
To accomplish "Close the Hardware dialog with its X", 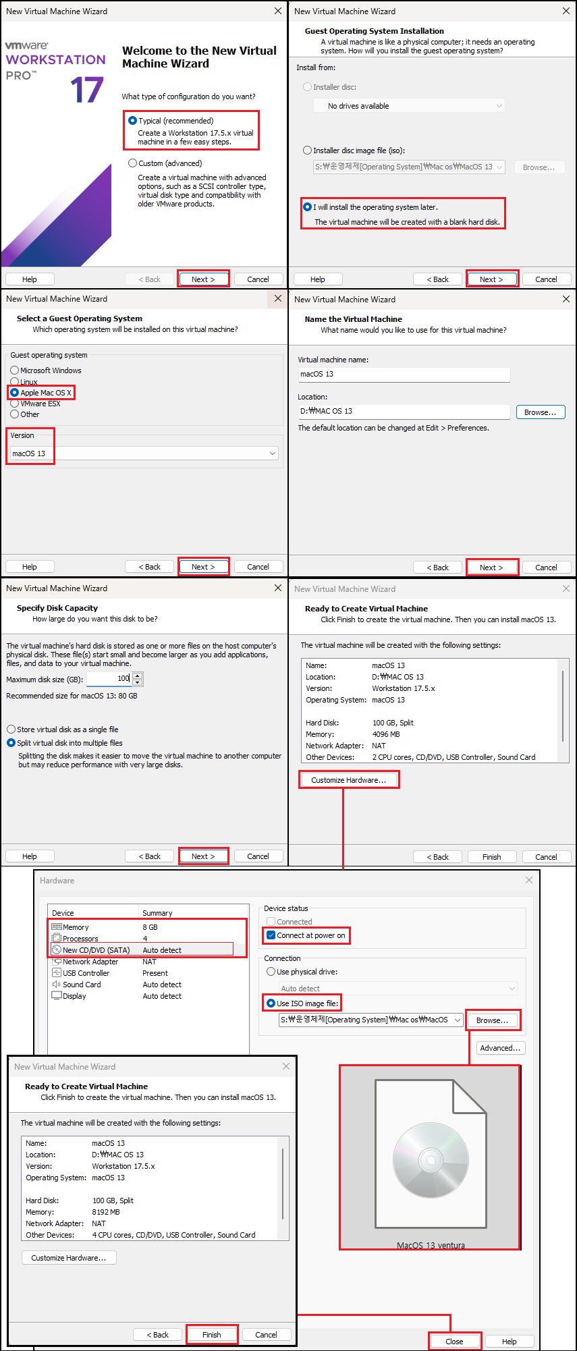I will point(529,880).
